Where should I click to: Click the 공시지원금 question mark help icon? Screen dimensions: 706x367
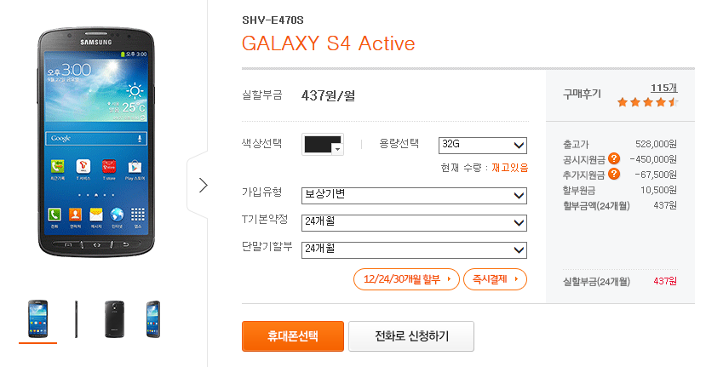coord(614,158)
